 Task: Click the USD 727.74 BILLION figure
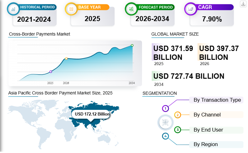(189, 76)
